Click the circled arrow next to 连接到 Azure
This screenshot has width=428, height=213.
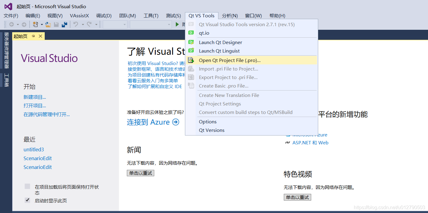tap(176, 122)
